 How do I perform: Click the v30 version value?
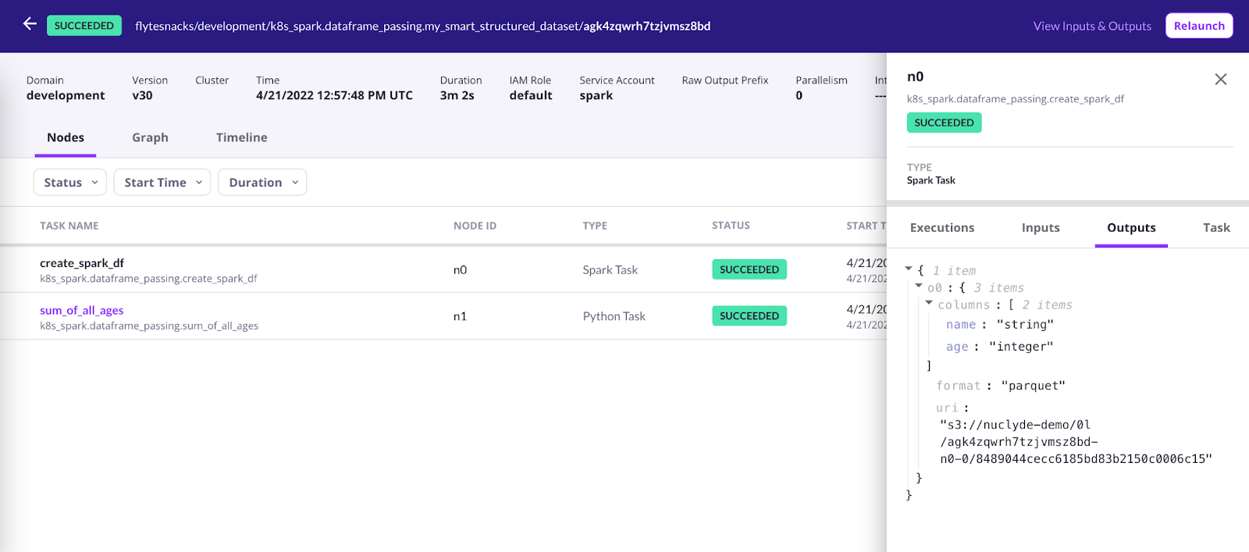tap(142, 95)
